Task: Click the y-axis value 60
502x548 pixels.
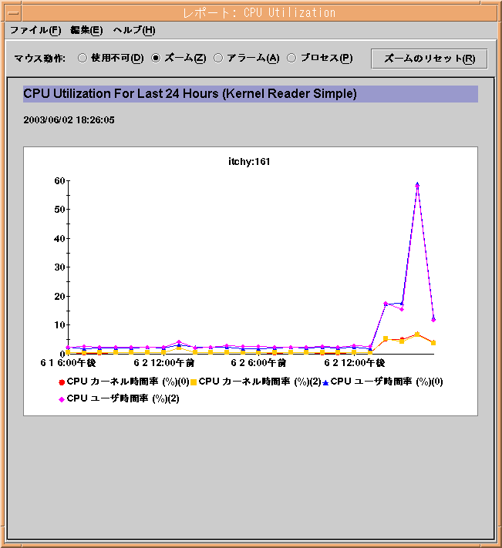Action: [59, 180]
